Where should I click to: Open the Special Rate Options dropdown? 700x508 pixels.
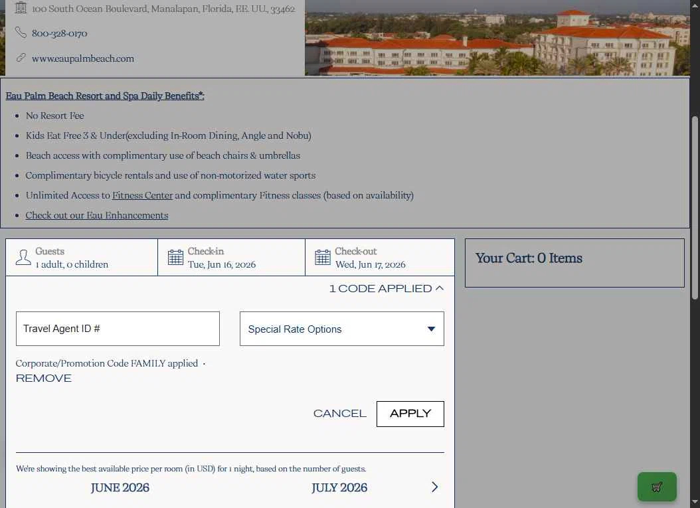(342, 329)
